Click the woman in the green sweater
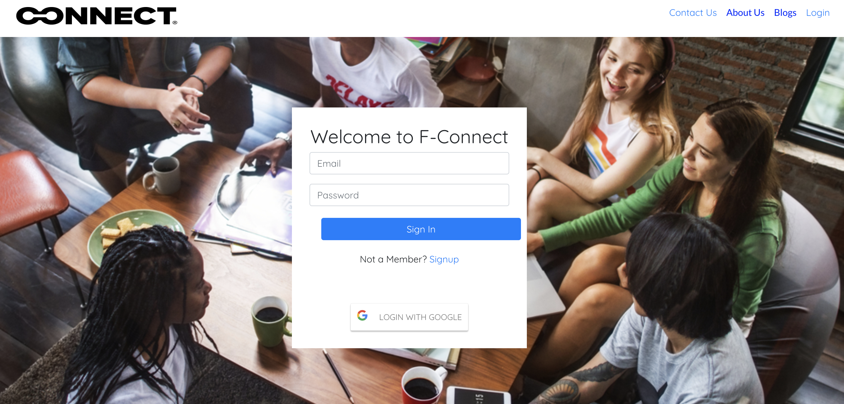 coord(705,184)
